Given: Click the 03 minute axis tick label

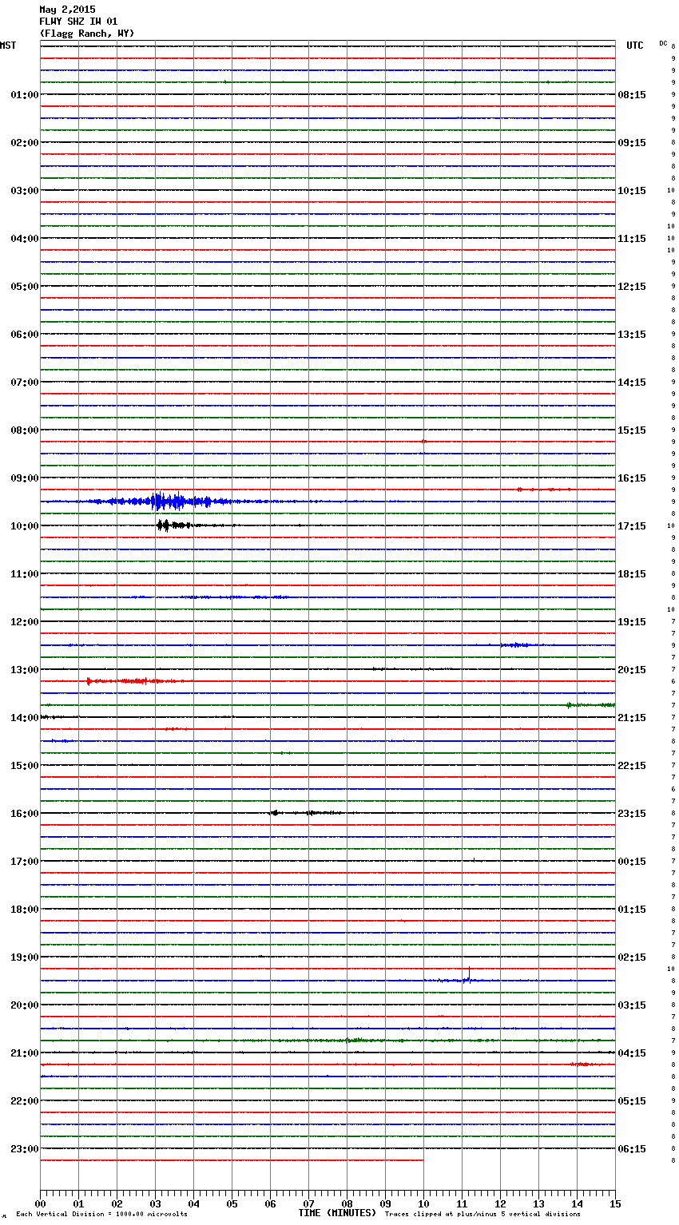Looking at the screenshot, I should pyautogui.click(x=155, y=1203).
